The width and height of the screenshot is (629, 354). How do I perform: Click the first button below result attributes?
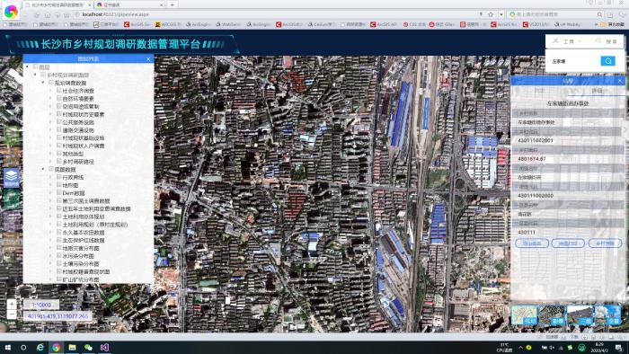[x=532, y=243]
